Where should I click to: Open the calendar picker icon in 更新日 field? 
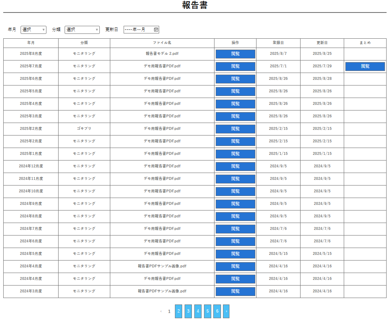tap(156, 29)
